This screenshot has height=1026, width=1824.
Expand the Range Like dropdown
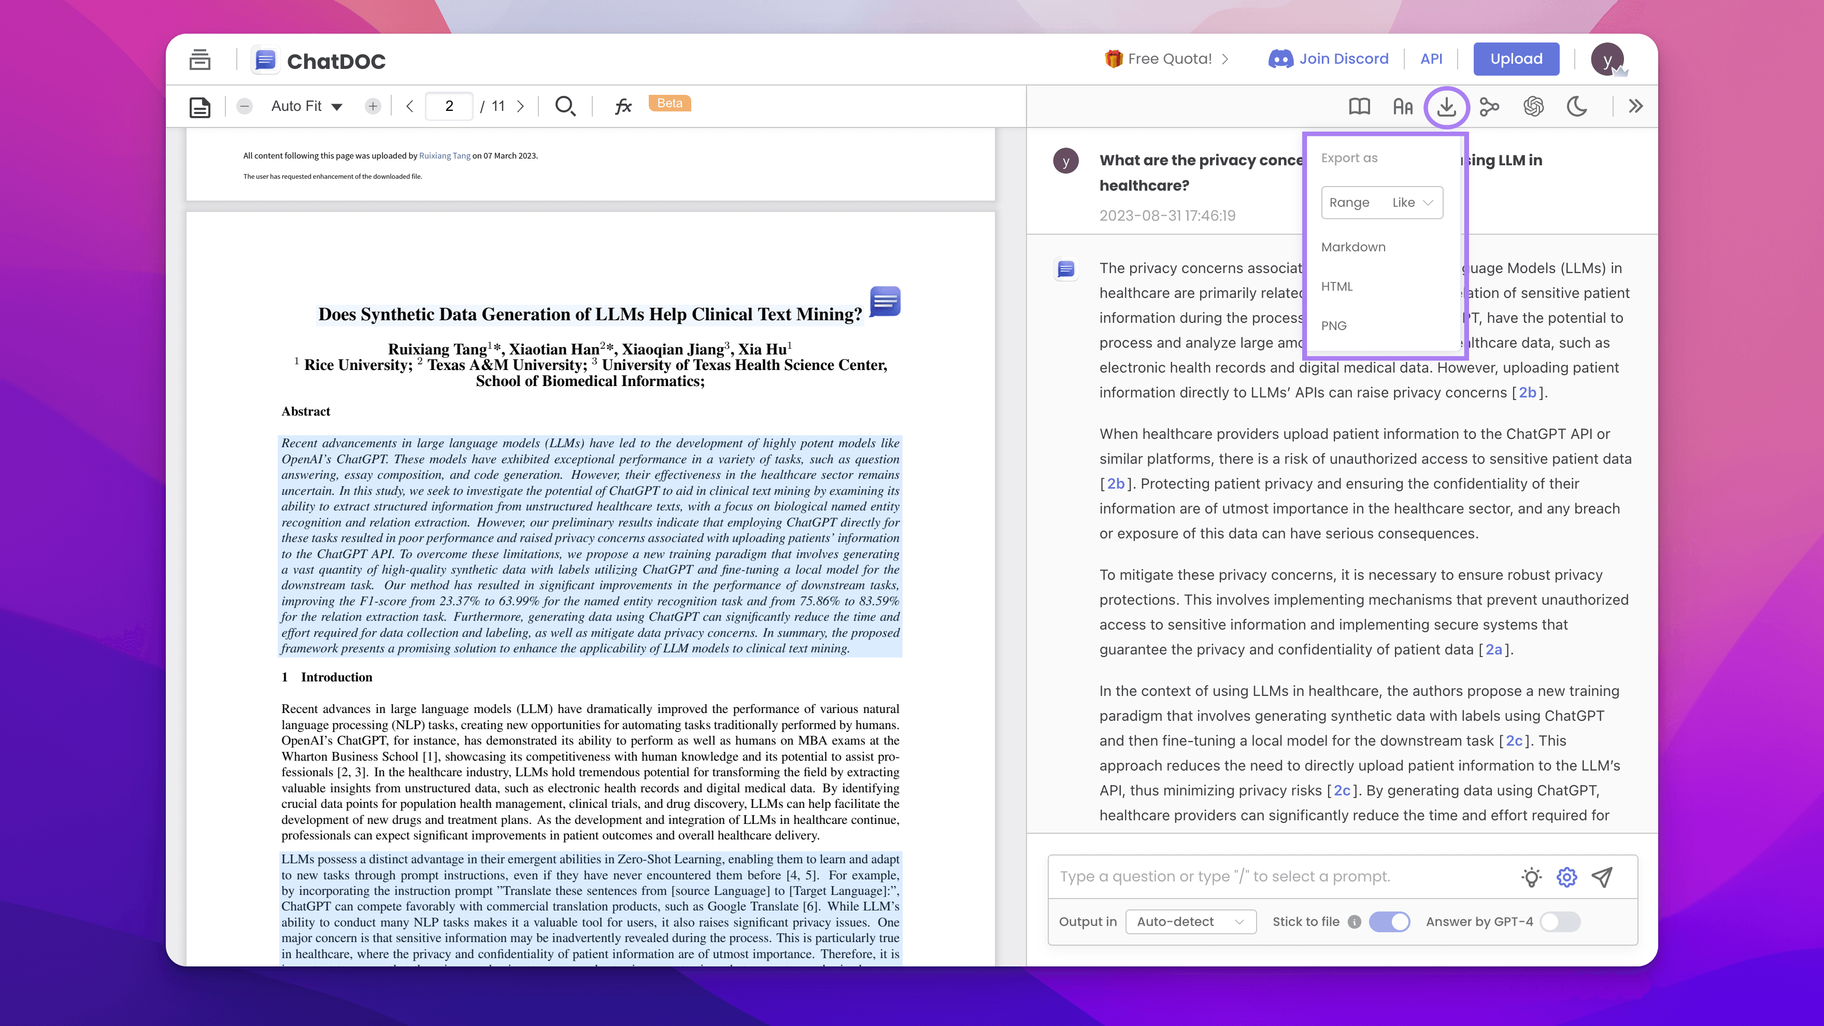(x=1381, y=203)
